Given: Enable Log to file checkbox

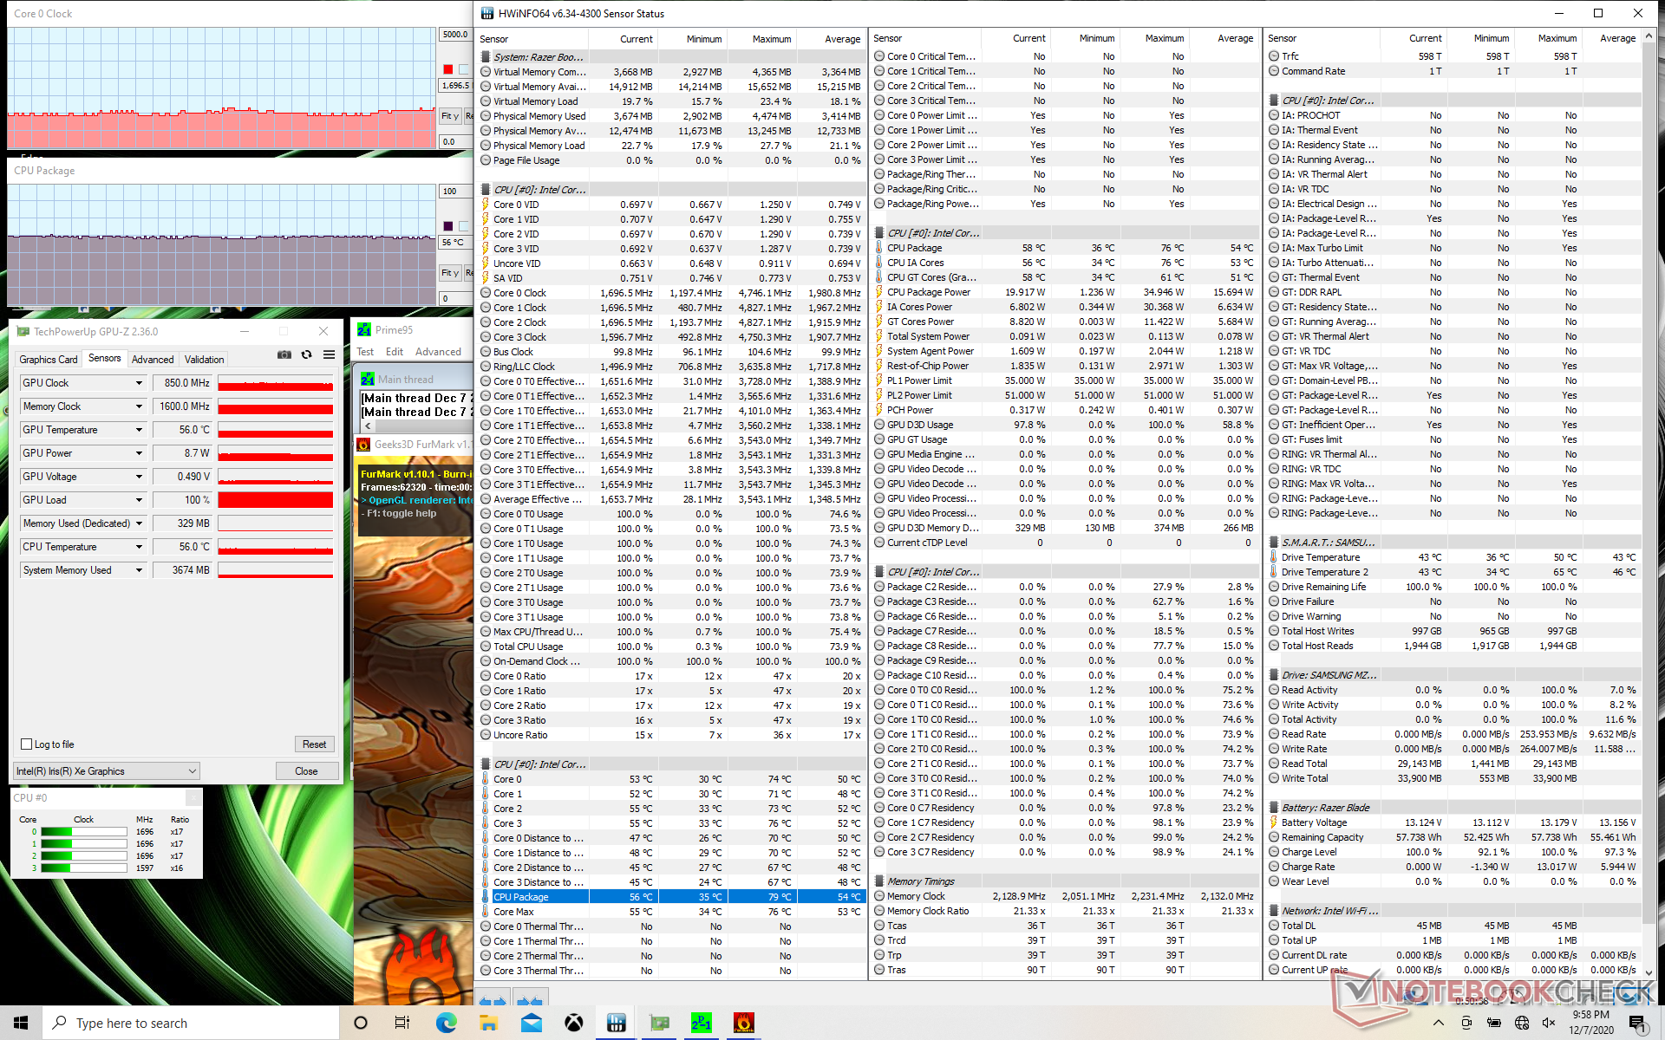Looking at the screenshot, I should tap(27, 744).
